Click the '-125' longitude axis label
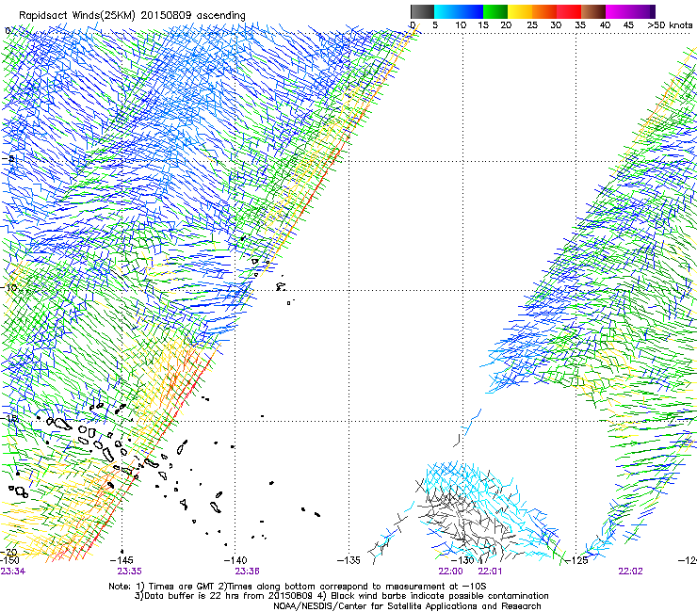This screenshot has width=697, height=612. (x=576, y=560)
